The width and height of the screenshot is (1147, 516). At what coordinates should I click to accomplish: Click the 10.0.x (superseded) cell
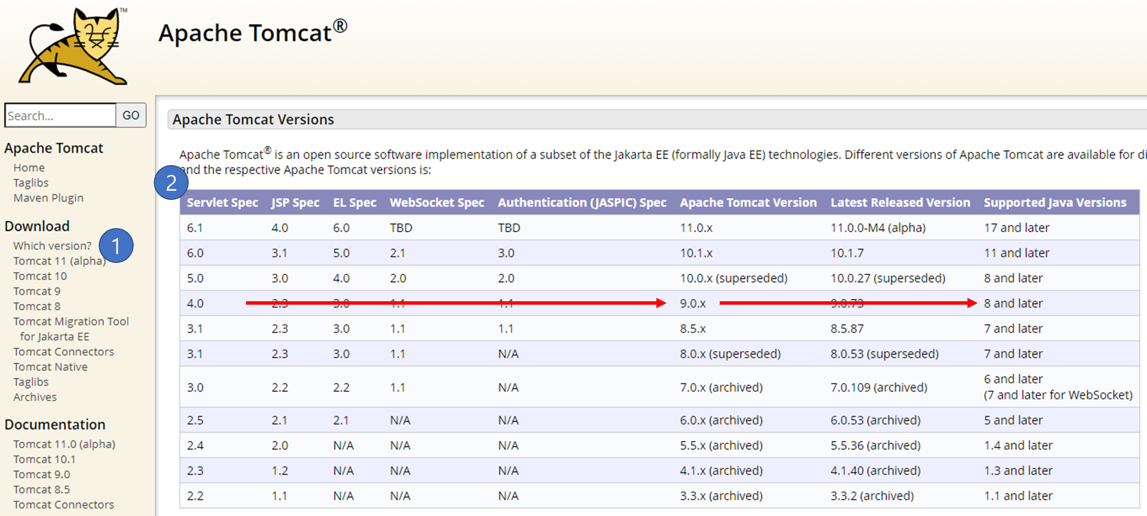[x=734, y=278]
